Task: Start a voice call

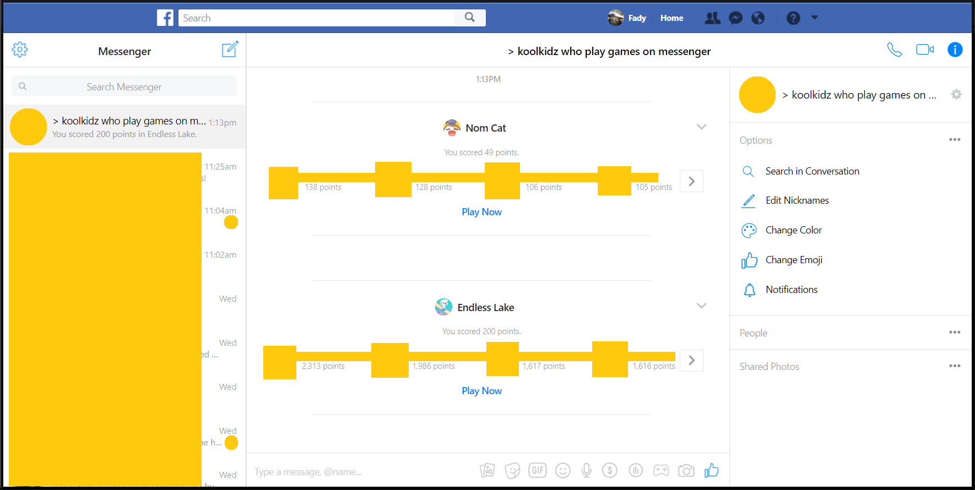Action: 895,50
